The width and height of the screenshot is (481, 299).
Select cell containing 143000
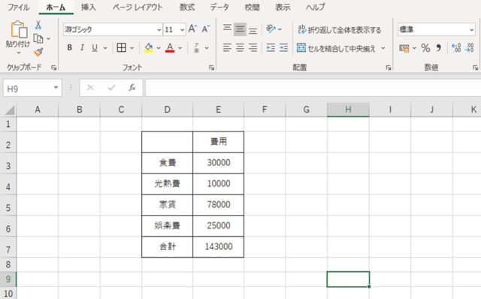219,246
